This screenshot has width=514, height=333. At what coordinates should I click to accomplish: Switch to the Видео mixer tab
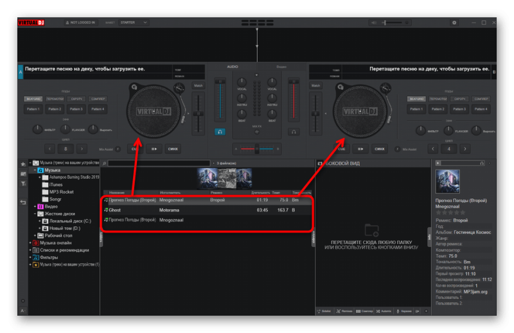[281, 67]
